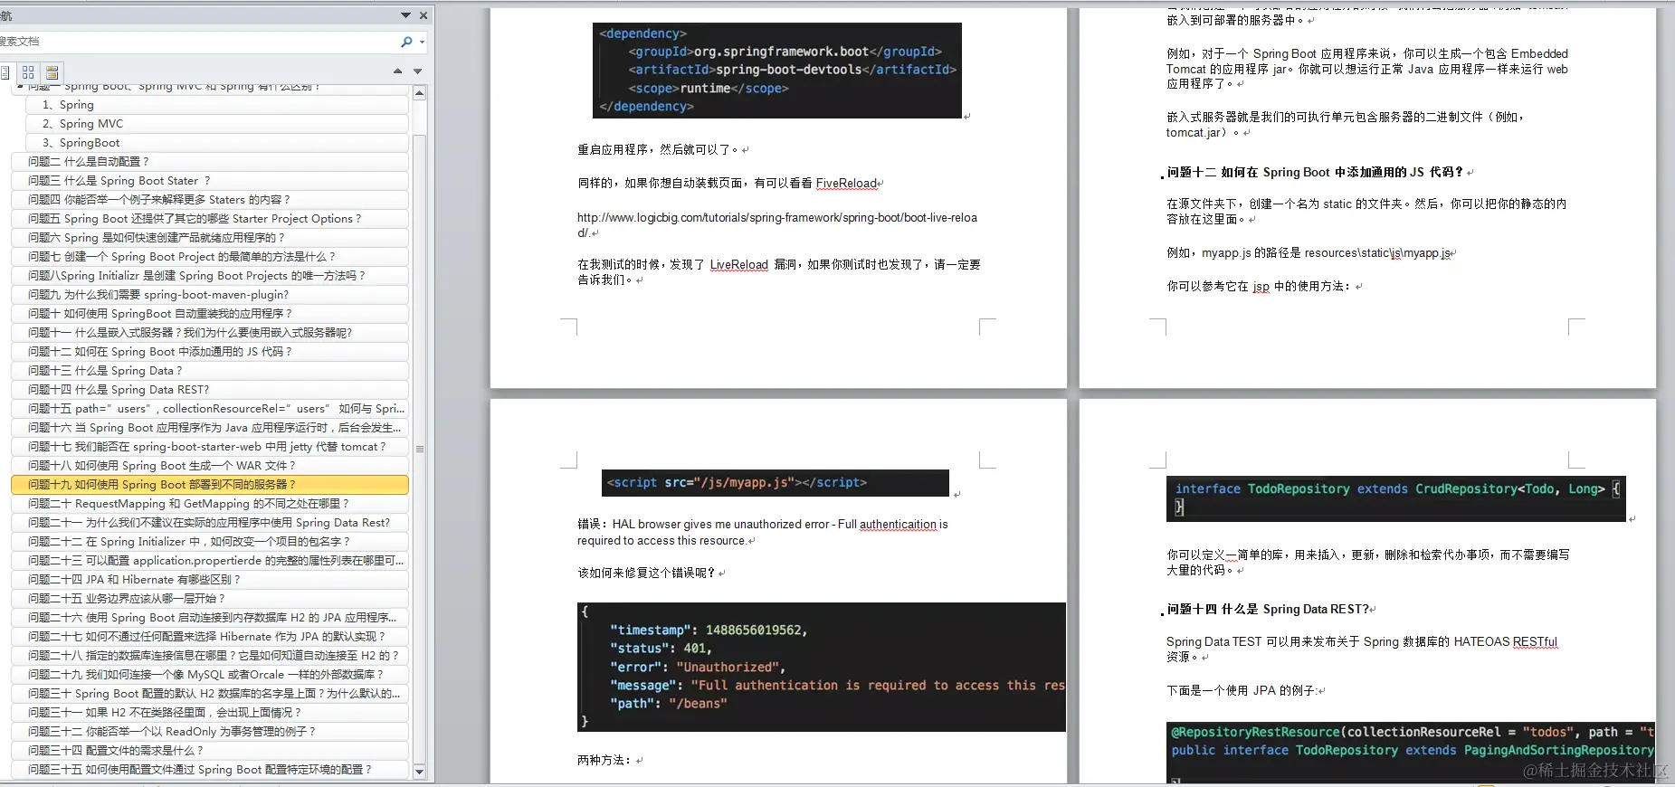Click heading 问题十二 in the document page

pyautogui.click(x=1314, y=172)
